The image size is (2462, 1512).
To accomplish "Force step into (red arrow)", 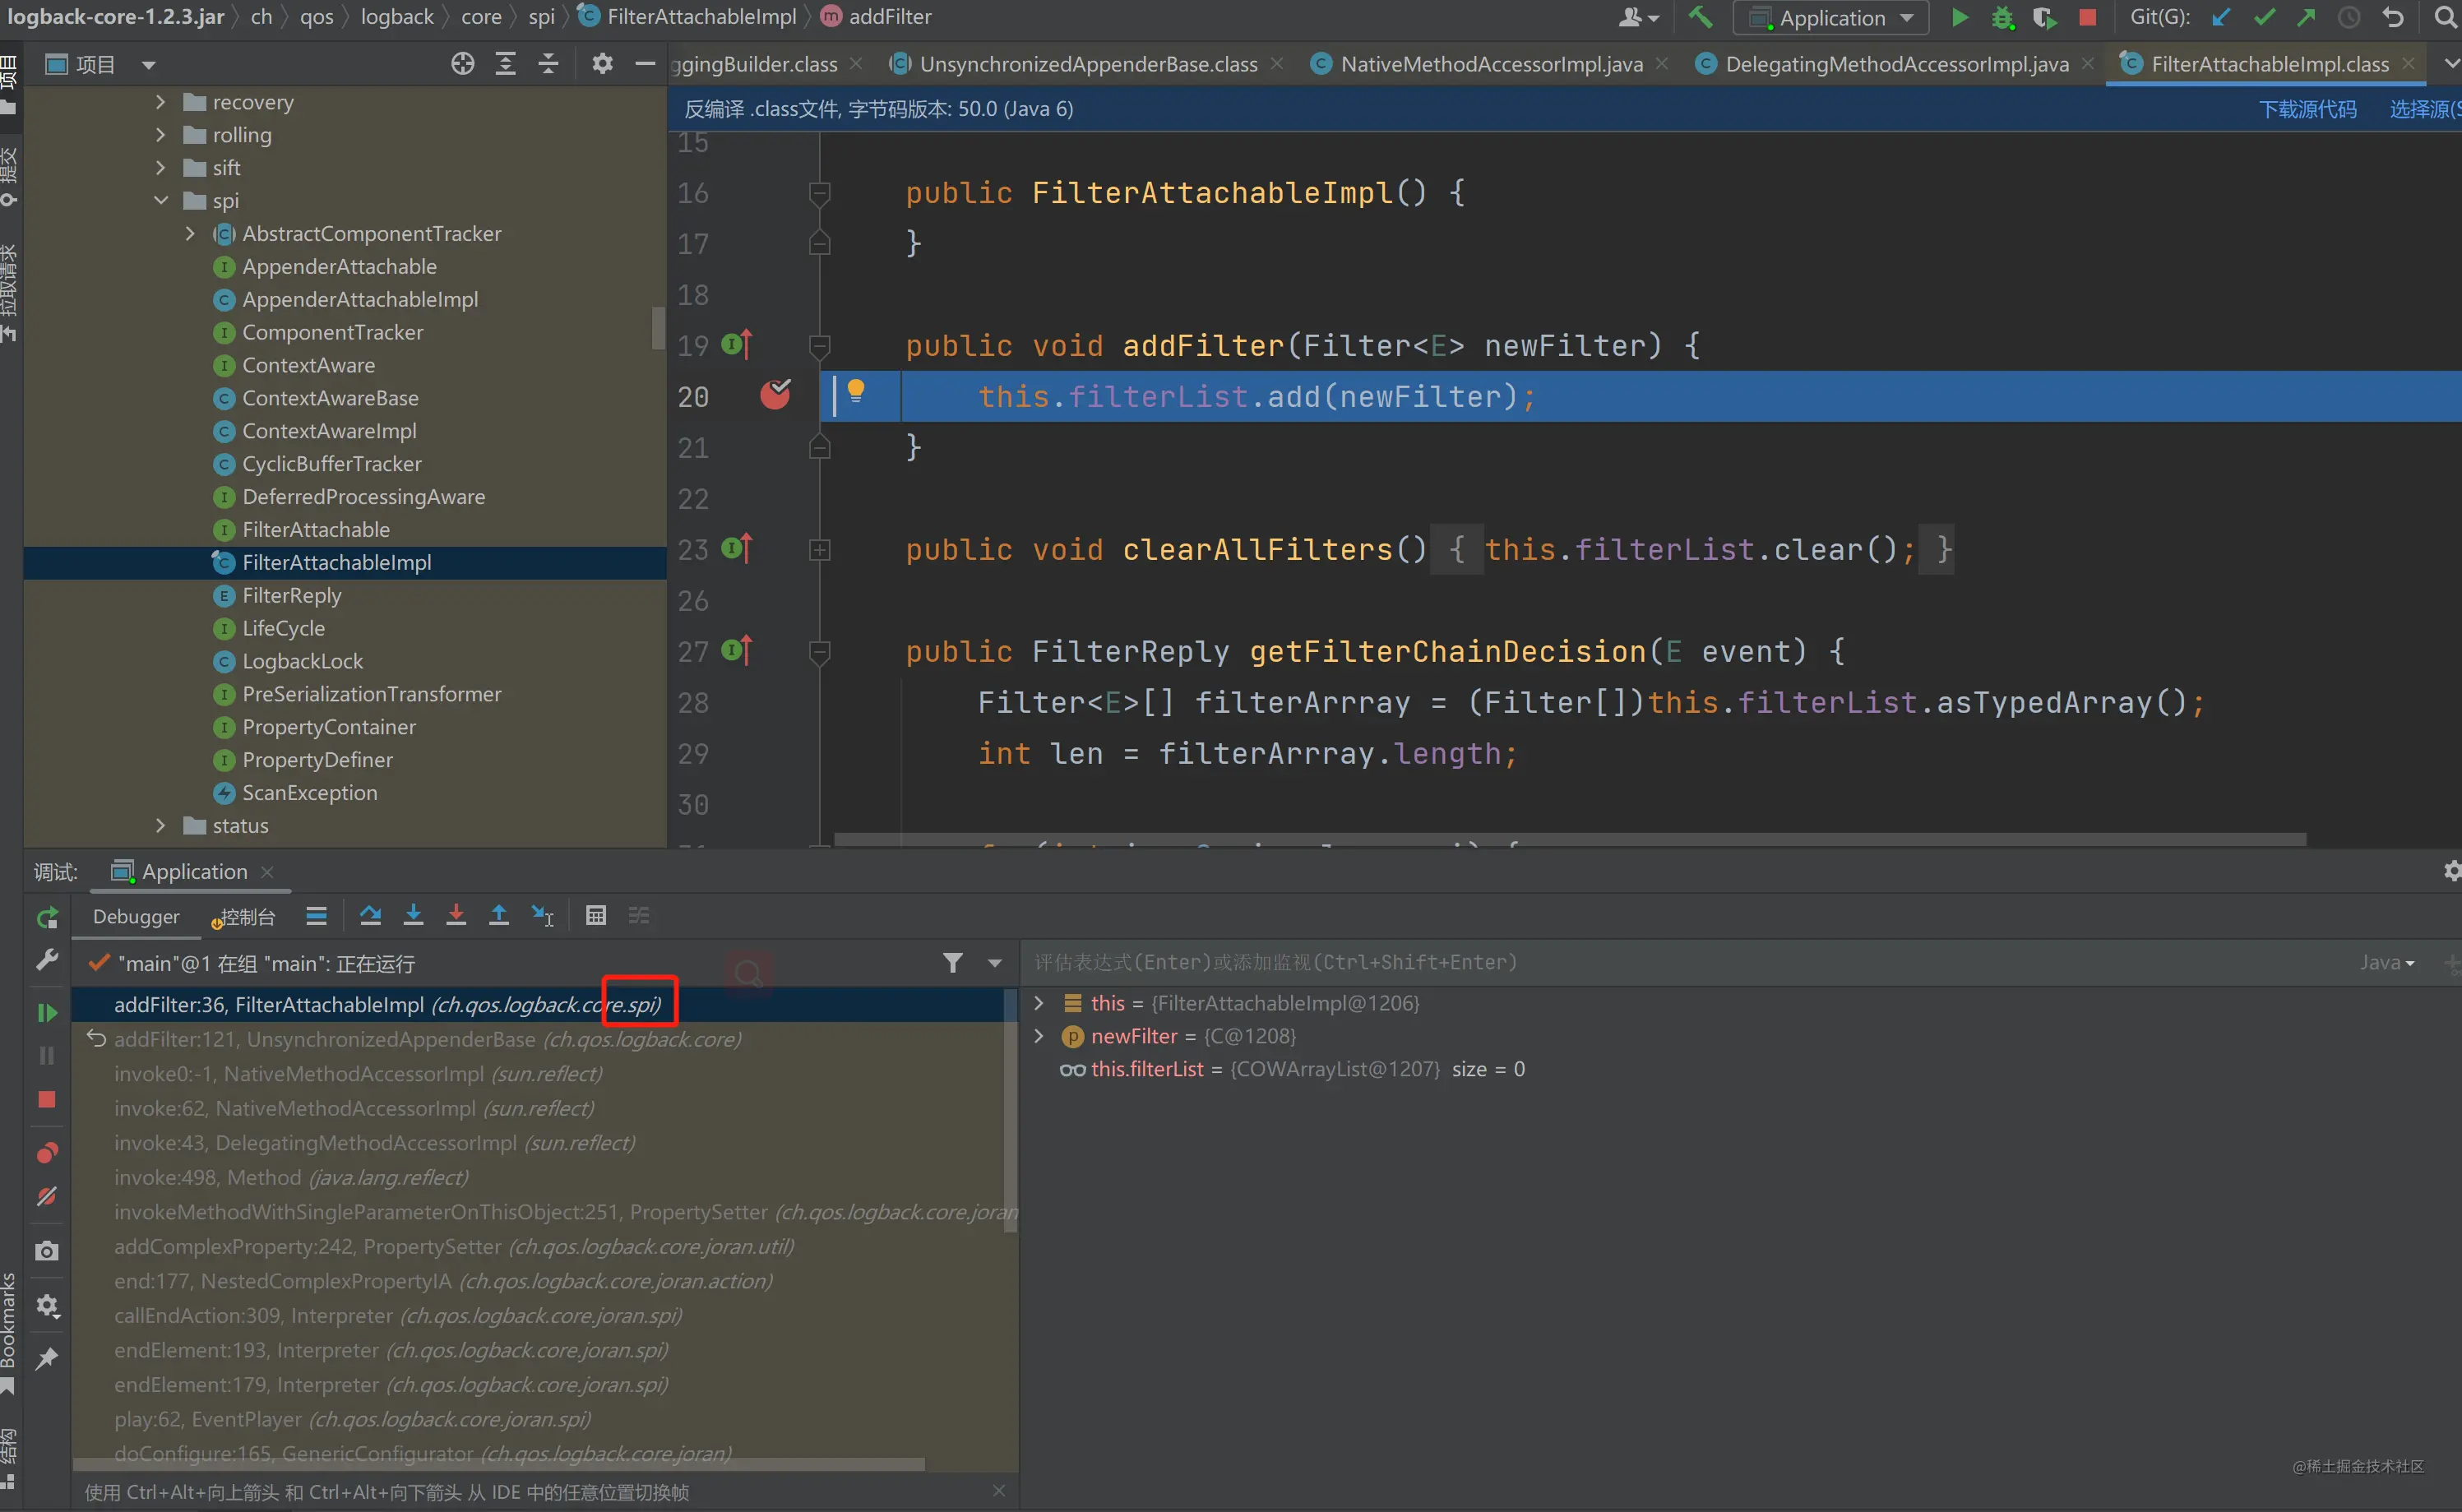I will pos(456,915).
